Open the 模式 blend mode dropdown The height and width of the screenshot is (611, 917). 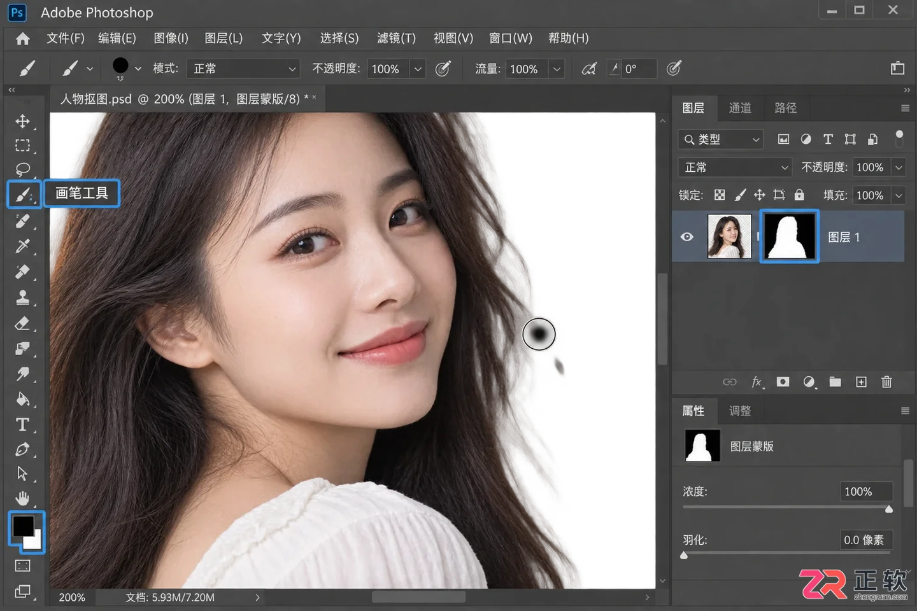pyautogui.click(x=243, y=69)
